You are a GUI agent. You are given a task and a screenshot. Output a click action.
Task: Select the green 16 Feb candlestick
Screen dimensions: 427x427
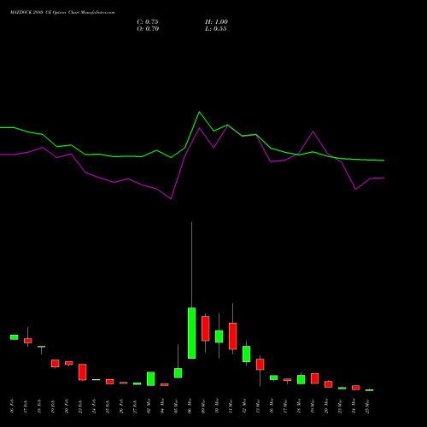(15, 337)
